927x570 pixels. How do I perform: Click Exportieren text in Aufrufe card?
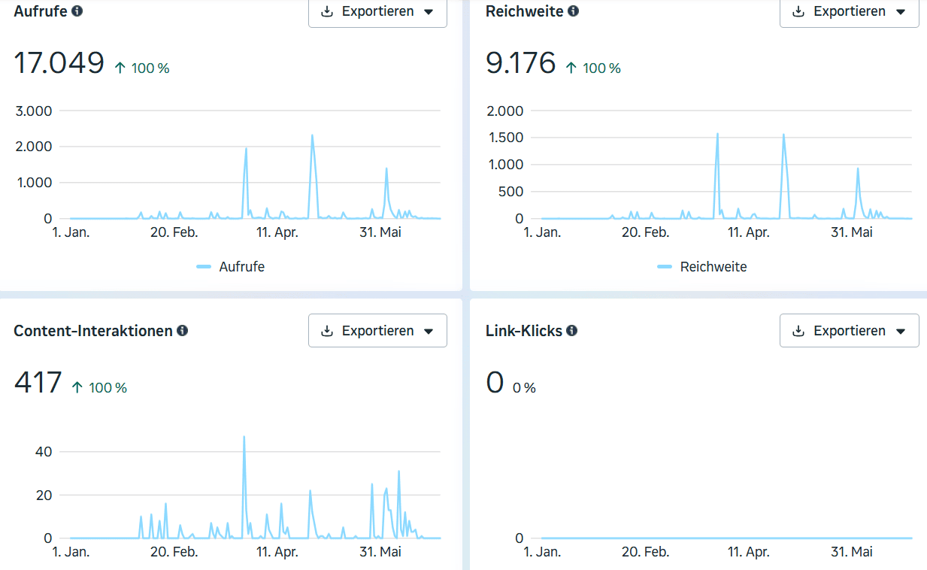coord(378,11)
